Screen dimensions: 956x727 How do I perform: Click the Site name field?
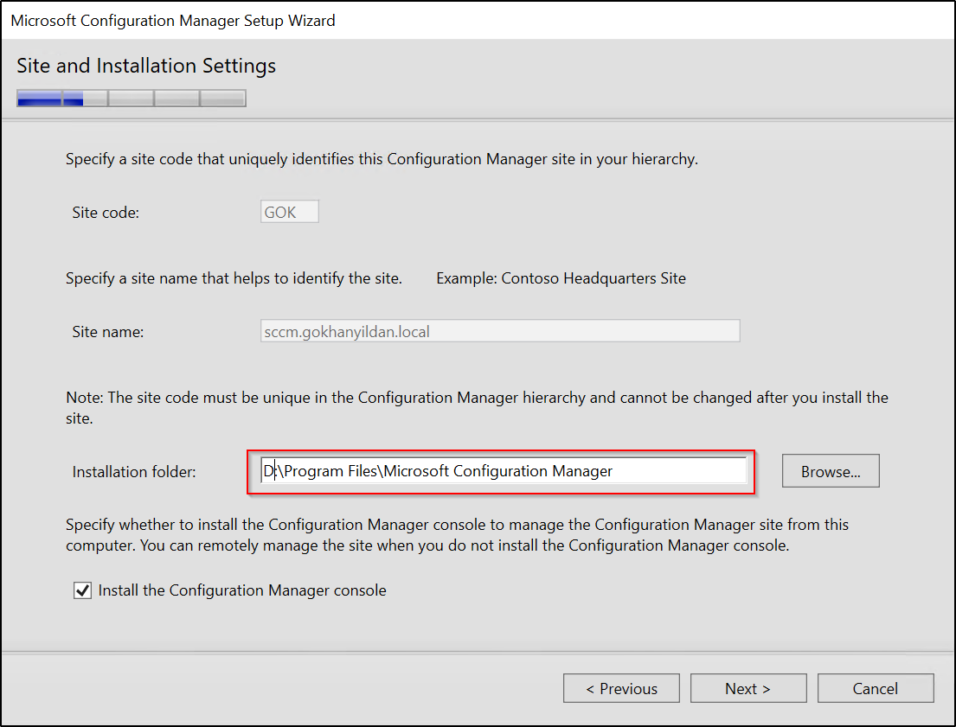point(500,331)
